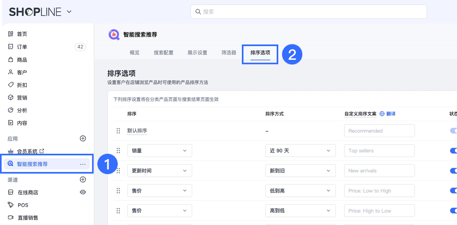Image resolution: width=457 pixels, height=225 pixels.
Task: Click the POS tag icon
Action: pyautogui.click(x=11, y=205)
